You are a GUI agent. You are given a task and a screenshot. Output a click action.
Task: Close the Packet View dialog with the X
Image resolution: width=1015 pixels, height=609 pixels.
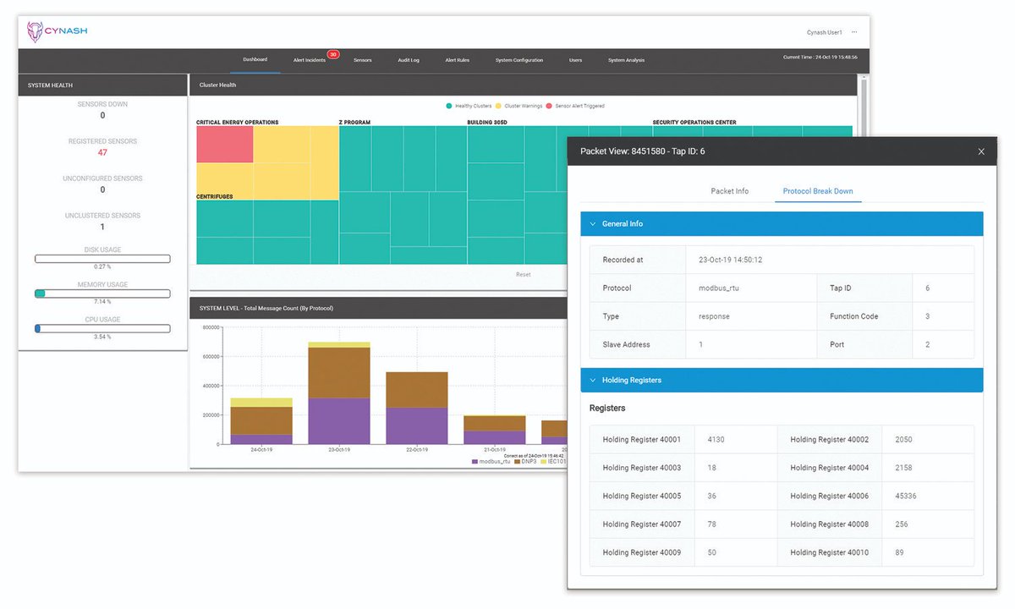coord(981,151)
